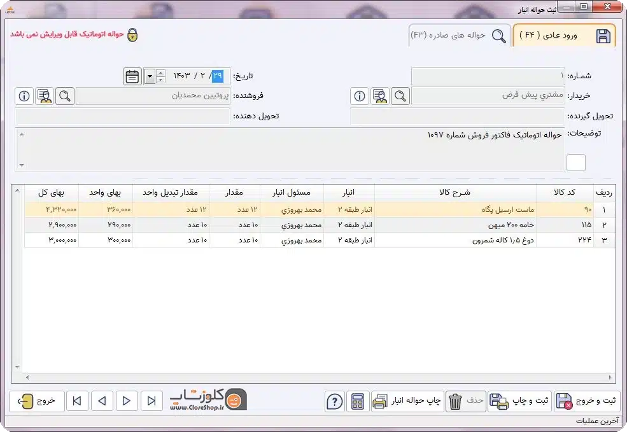Click item code ۲۲۴ cell

pos(565,240)
